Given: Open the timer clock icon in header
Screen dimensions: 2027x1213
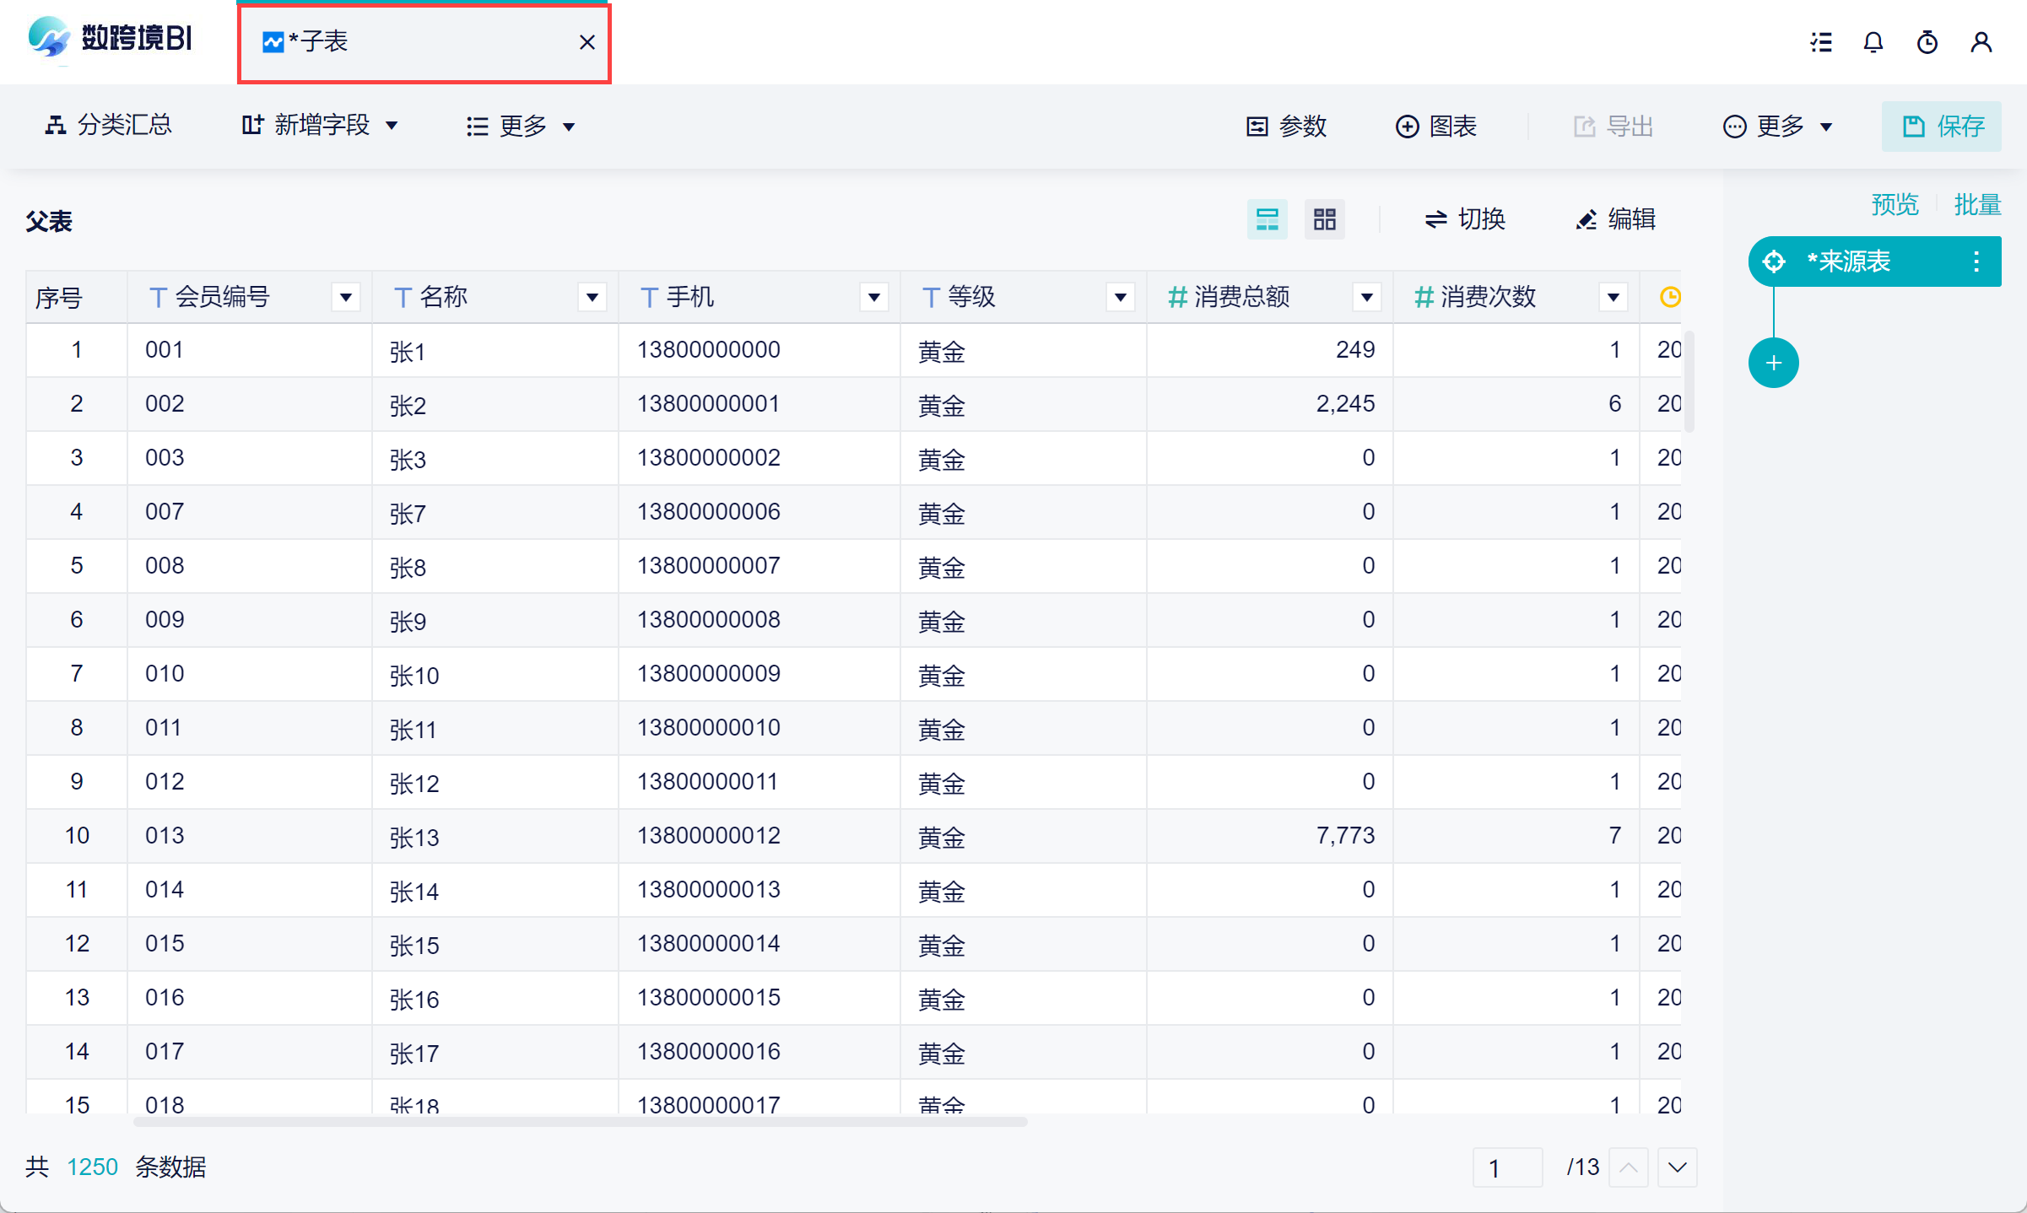Looking at the screenshot, I should (1927, 42).
